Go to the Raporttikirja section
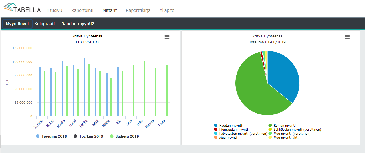This screenshot has width=365, height=153. (138, 10)
